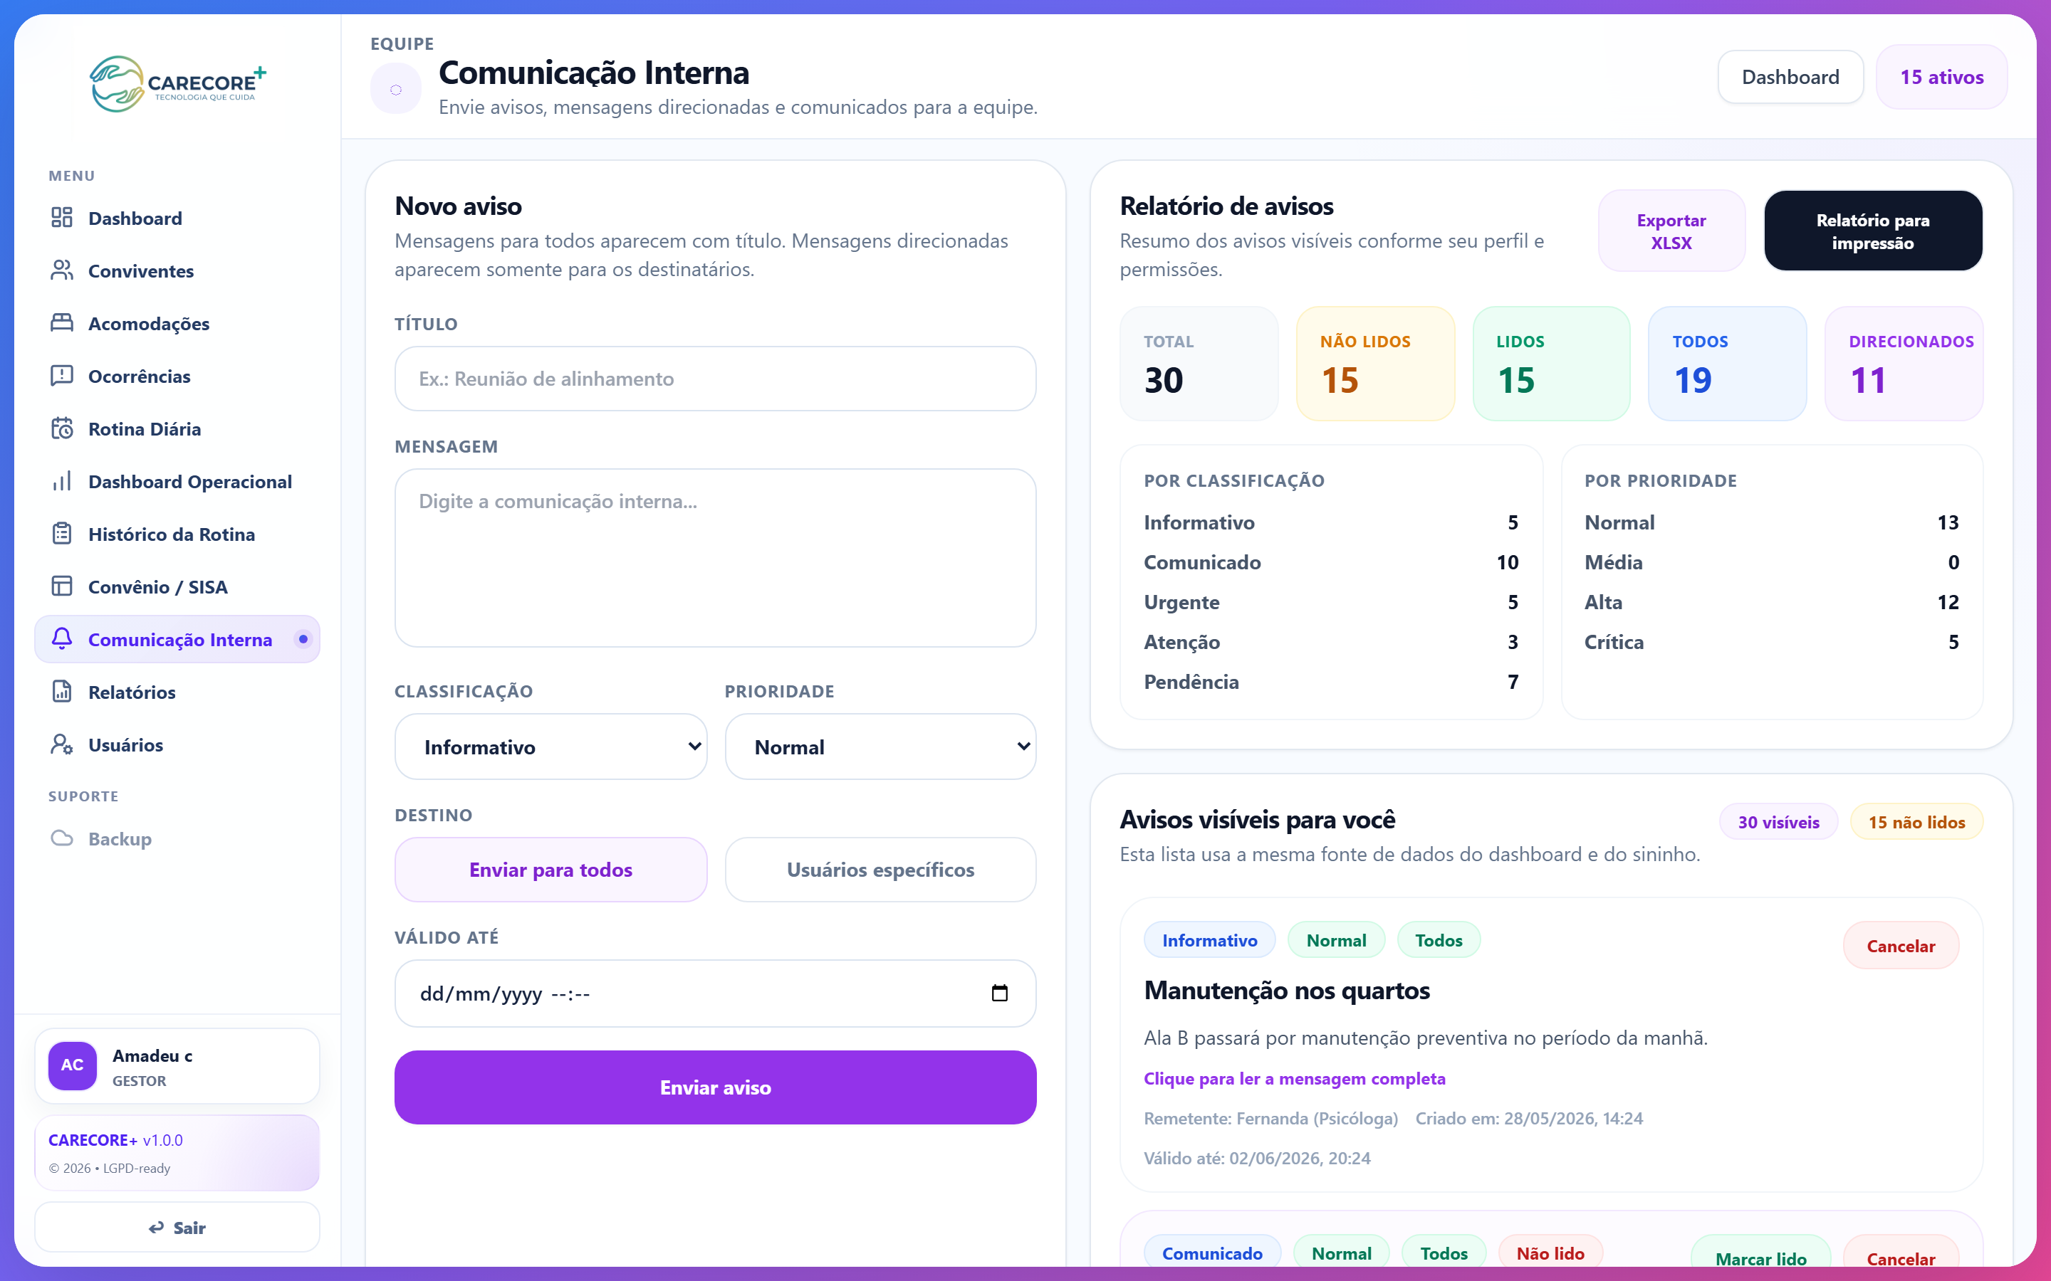Image resolution: width=2051 pixels, height=1281 pixels.
Task: Open Histórico da Rotina in the menu
Action: coord(177,534)
